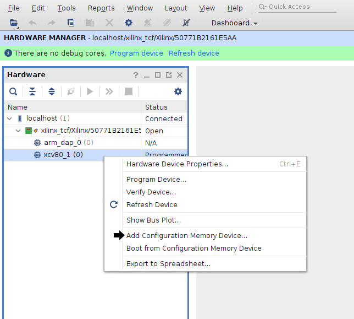Click the main toolbar settings gear icon

coord(129,23)
